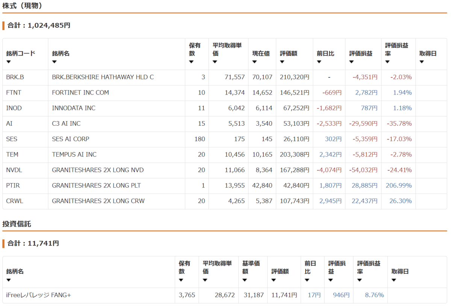Sort stocks by 平均取得単価 arrow
This screenshot has height=307, width=451.
[x=215, y=62]
